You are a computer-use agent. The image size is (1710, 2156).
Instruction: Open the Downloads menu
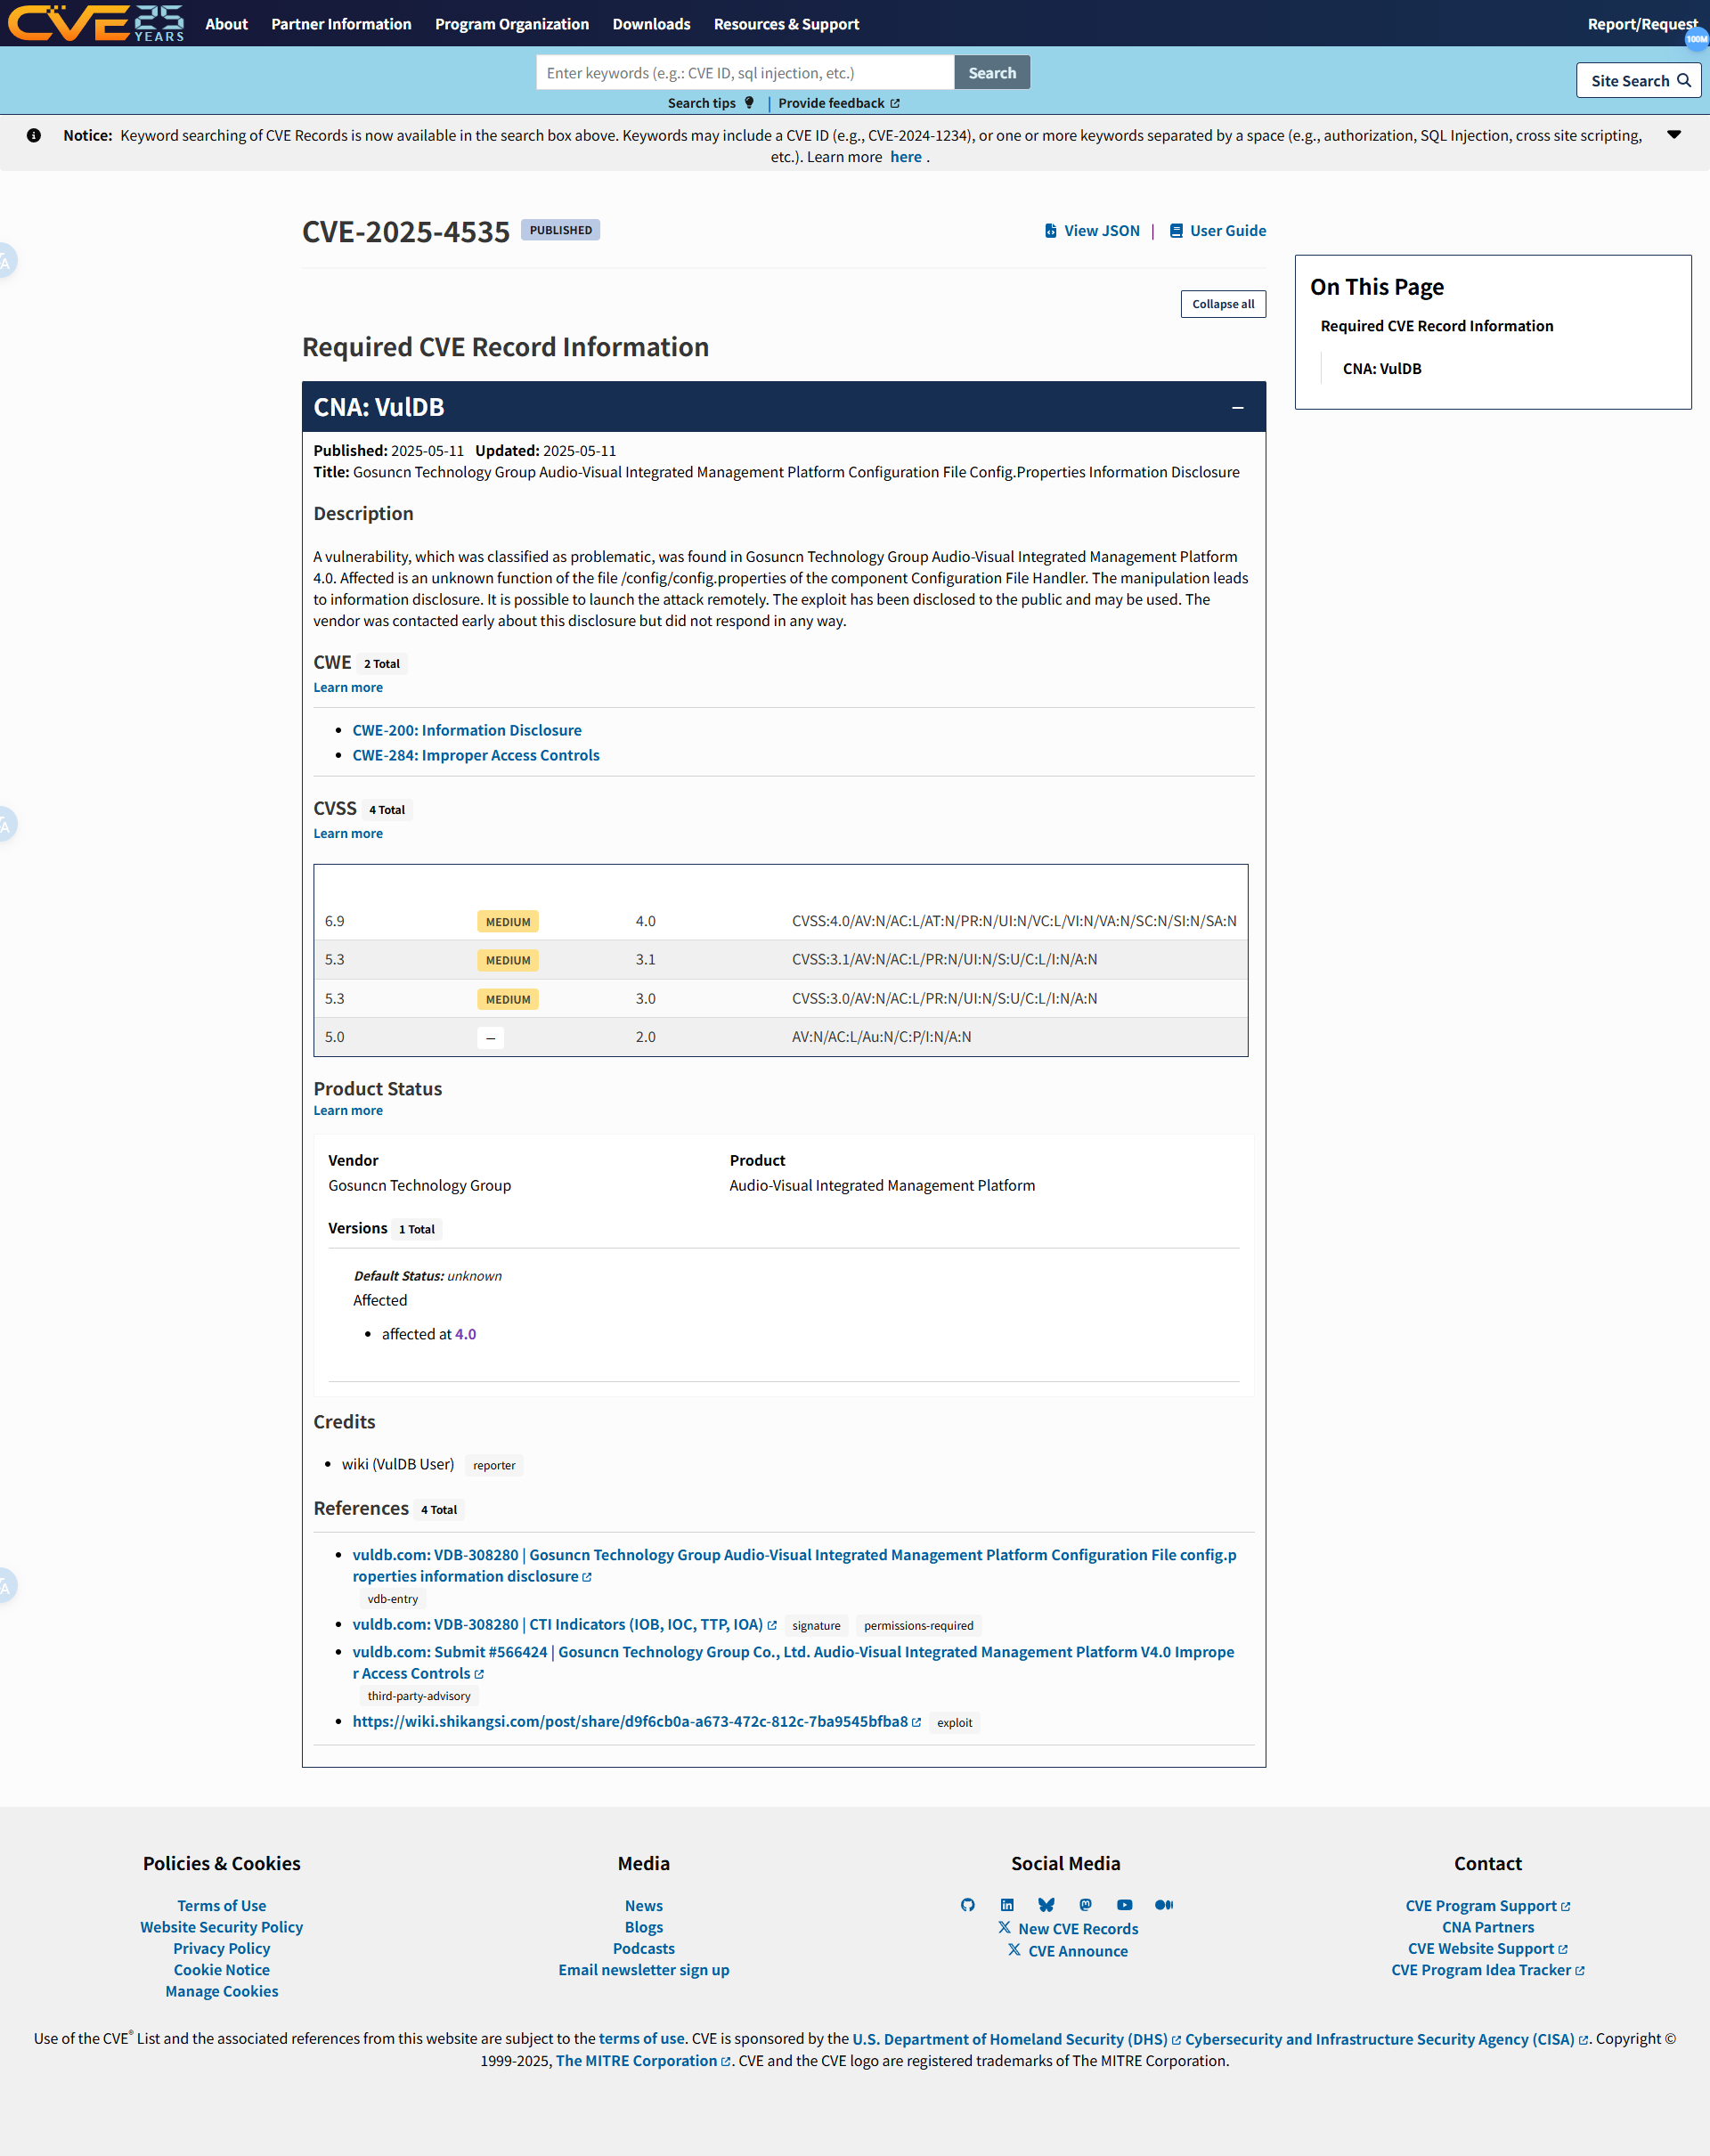651,24
